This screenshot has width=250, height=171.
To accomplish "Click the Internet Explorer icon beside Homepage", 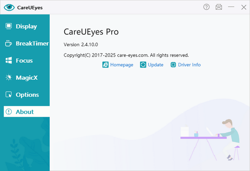I will pyautogui.click(x=105, y=65).
